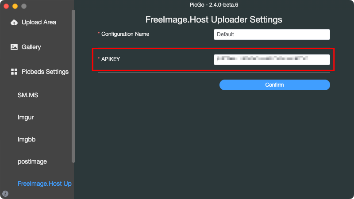Click the red close window button
354x199 pixels.
pos(6,6)
